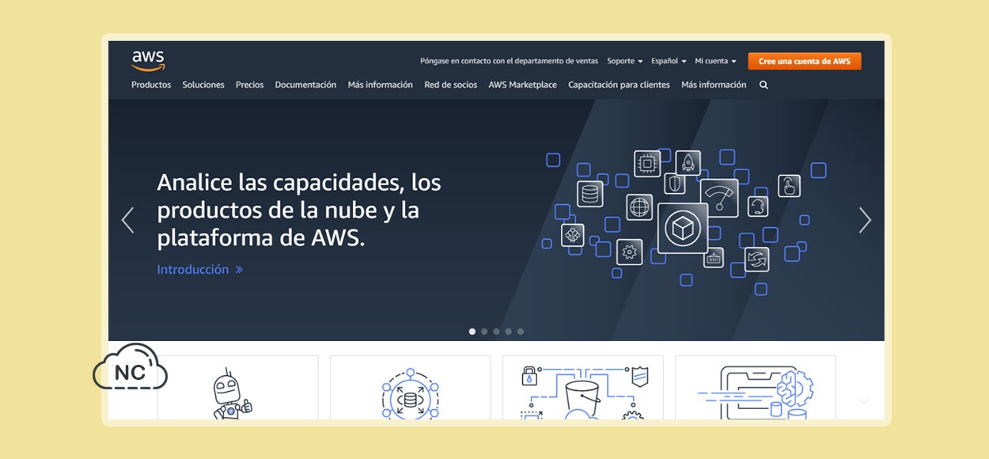This screenshot has width=989, height=459.
Task: Open Capacitación para clientes menu
Action: tap(619, 85)
